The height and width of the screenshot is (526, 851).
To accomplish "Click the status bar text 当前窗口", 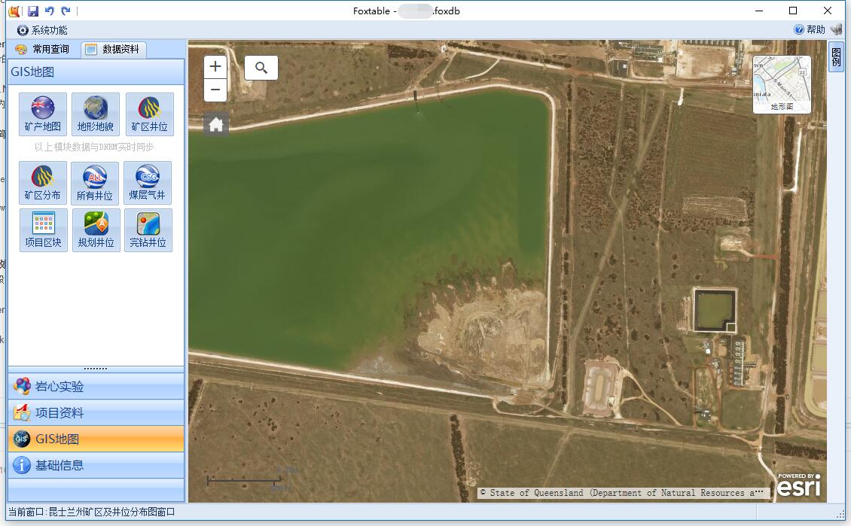I will point(91,512).
